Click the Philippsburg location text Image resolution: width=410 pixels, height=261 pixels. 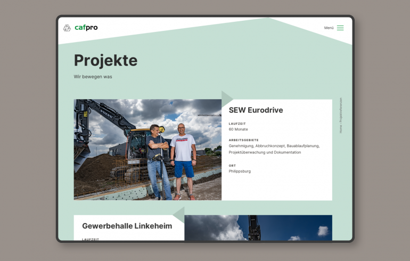pos(240,172)
